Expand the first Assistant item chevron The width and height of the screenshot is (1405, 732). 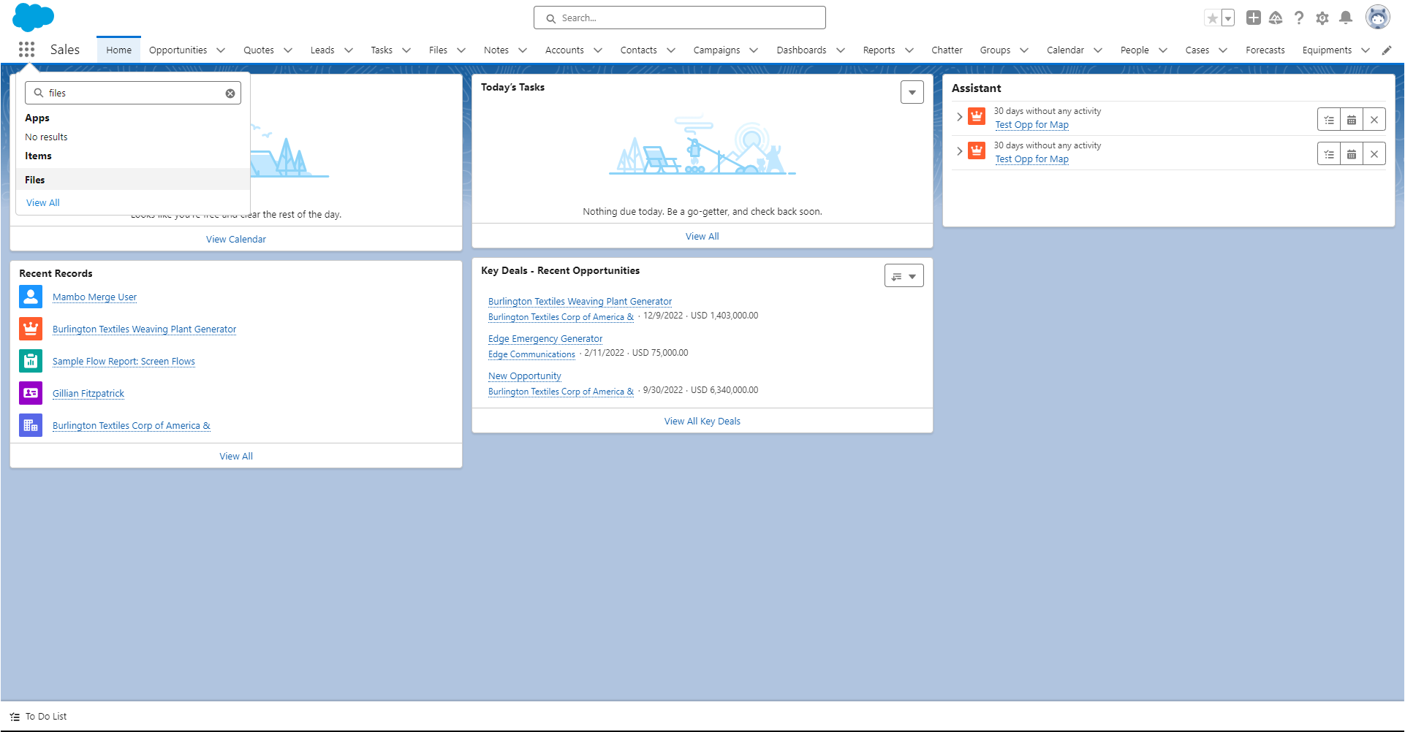[959, 117]
